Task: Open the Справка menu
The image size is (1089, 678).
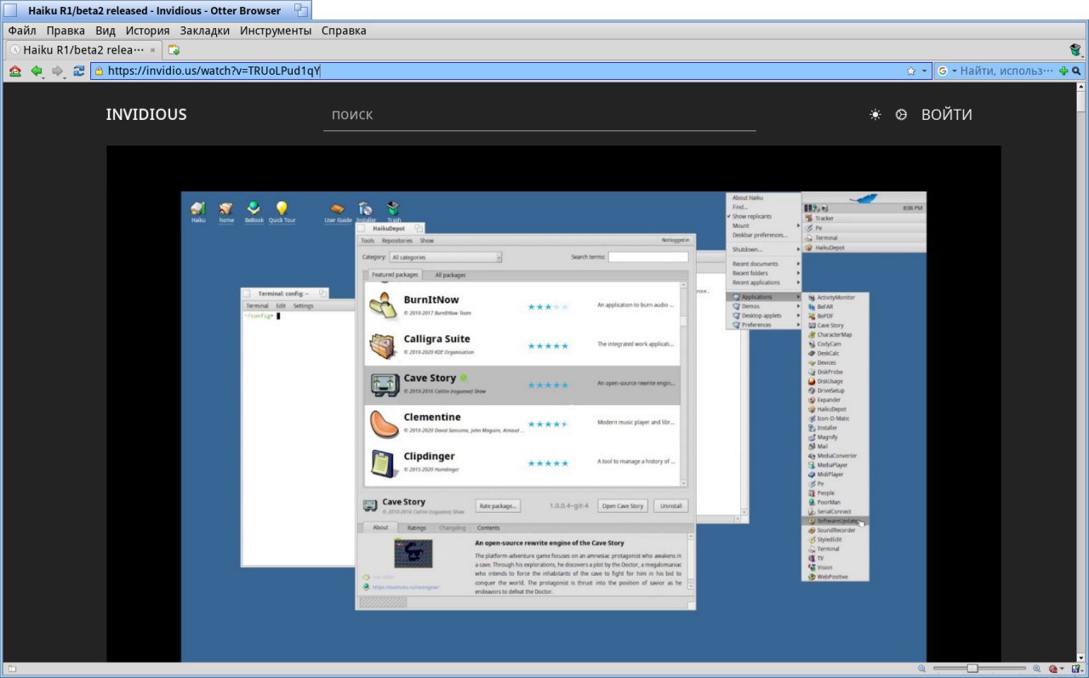Action: pos(344,31)
